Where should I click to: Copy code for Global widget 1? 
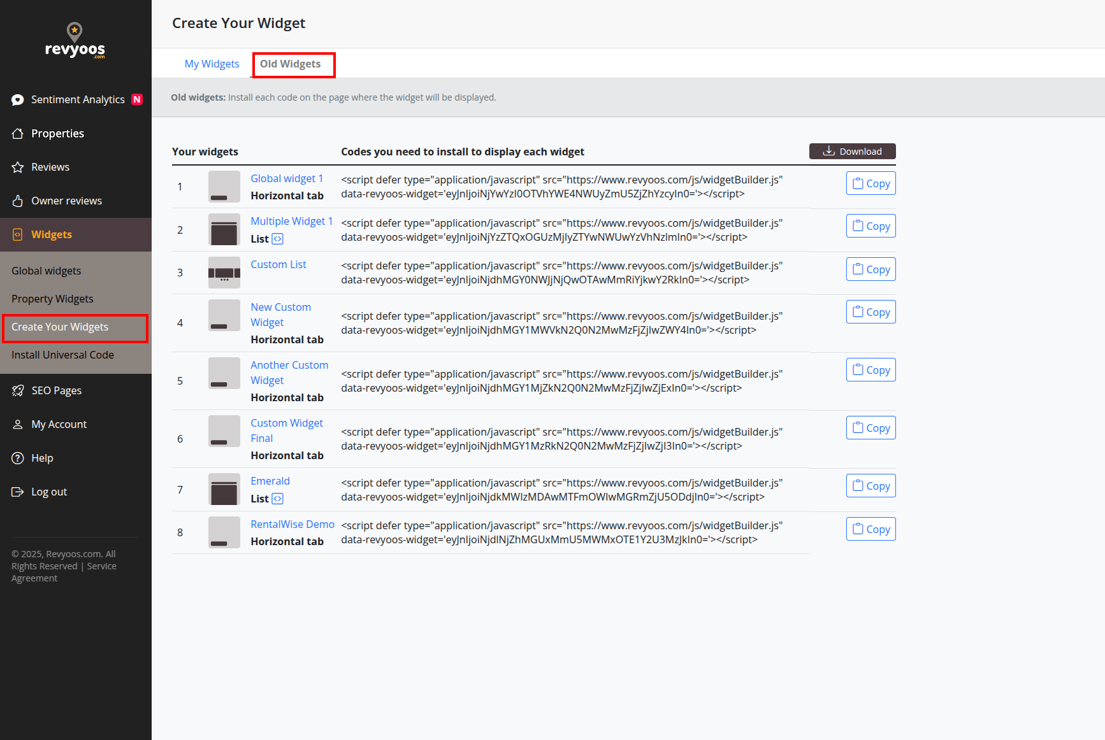871,183
